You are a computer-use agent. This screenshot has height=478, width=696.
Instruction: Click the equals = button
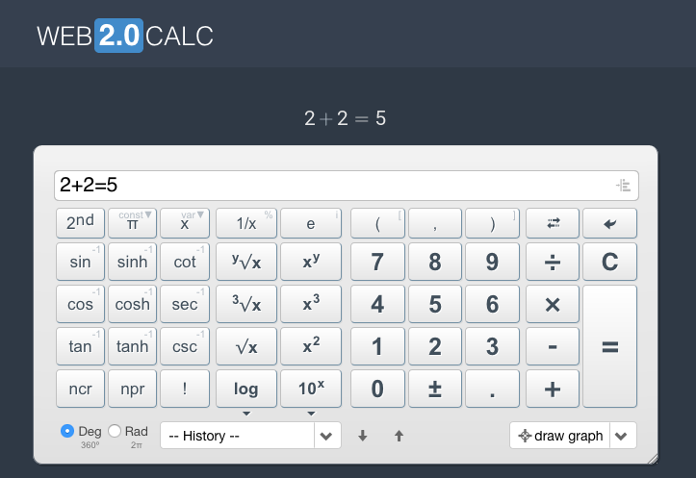[x=609, y=346]
